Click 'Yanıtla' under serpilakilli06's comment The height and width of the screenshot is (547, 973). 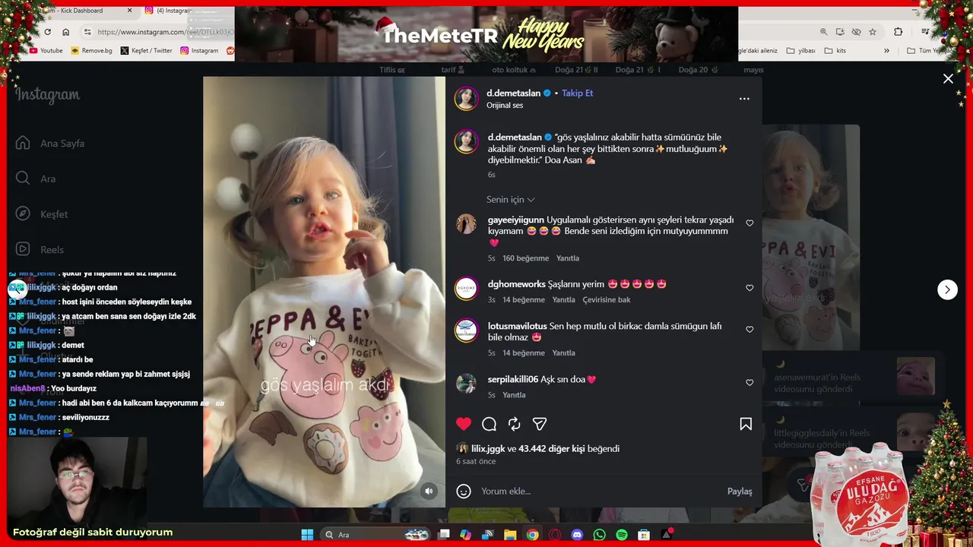click(x=514, y=395)
